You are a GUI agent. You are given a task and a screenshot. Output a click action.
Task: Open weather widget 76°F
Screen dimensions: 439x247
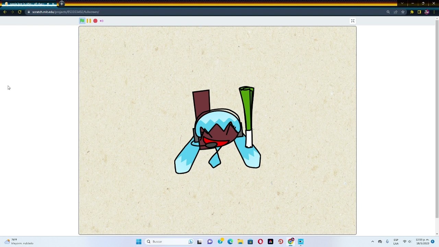(19, 242)
